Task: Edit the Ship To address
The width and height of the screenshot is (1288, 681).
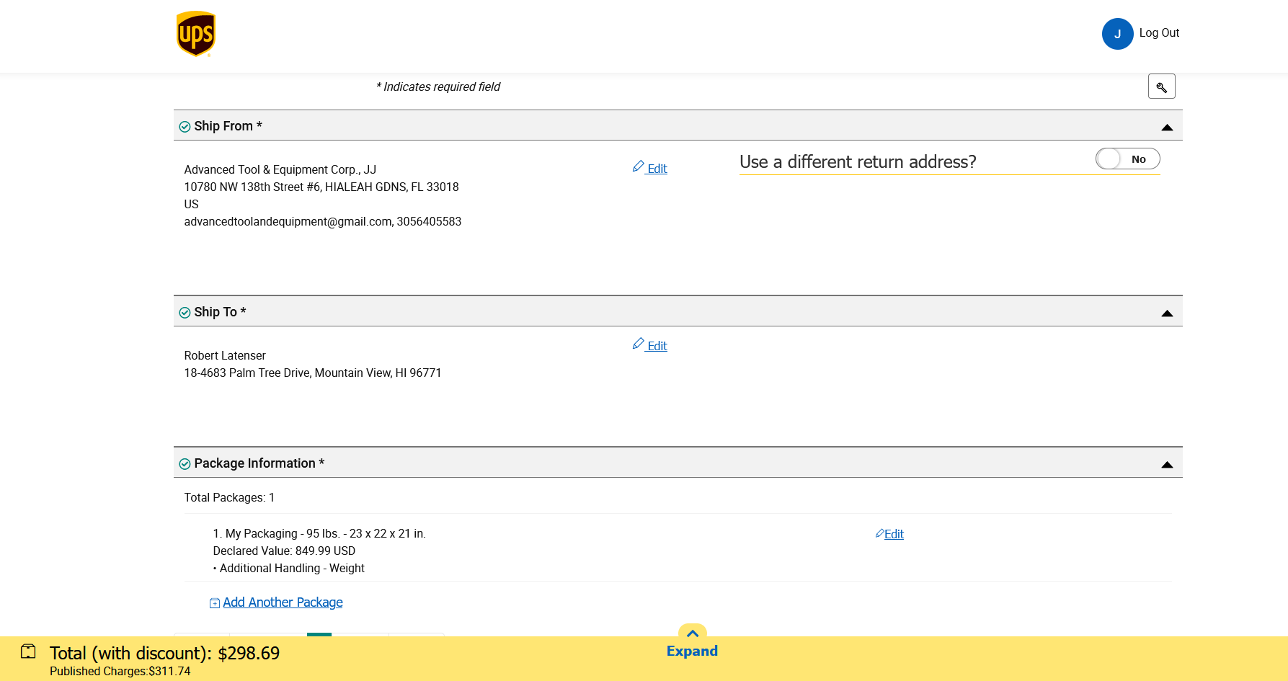Action: pos(650,345)
